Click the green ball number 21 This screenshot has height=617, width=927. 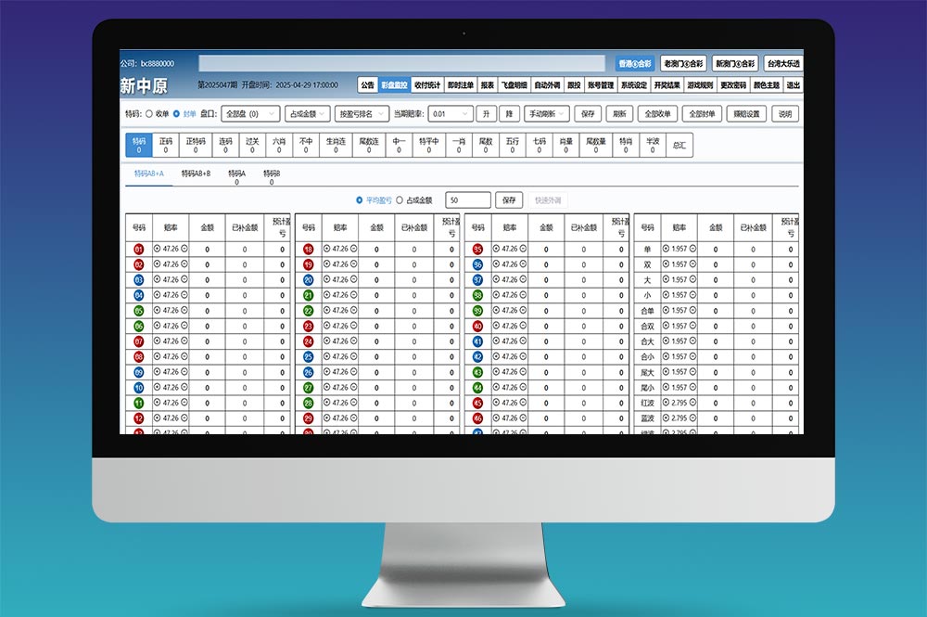coord(309,295)
